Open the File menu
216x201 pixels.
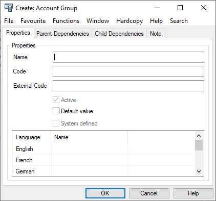(x=9, y=21)
